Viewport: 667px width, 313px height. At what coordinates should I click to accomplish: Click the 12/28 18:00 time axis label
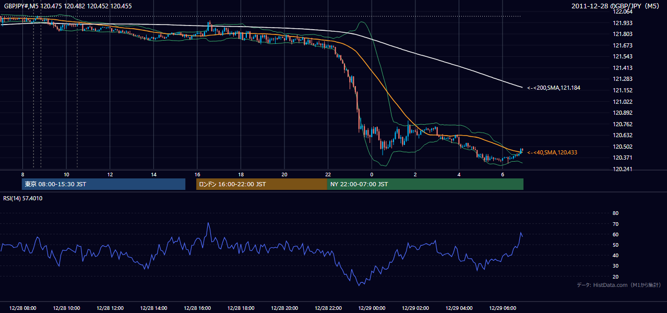point(241,308)
